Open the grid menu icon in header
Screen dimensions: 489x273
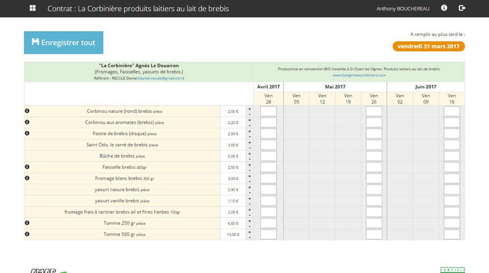coord(33,8)
